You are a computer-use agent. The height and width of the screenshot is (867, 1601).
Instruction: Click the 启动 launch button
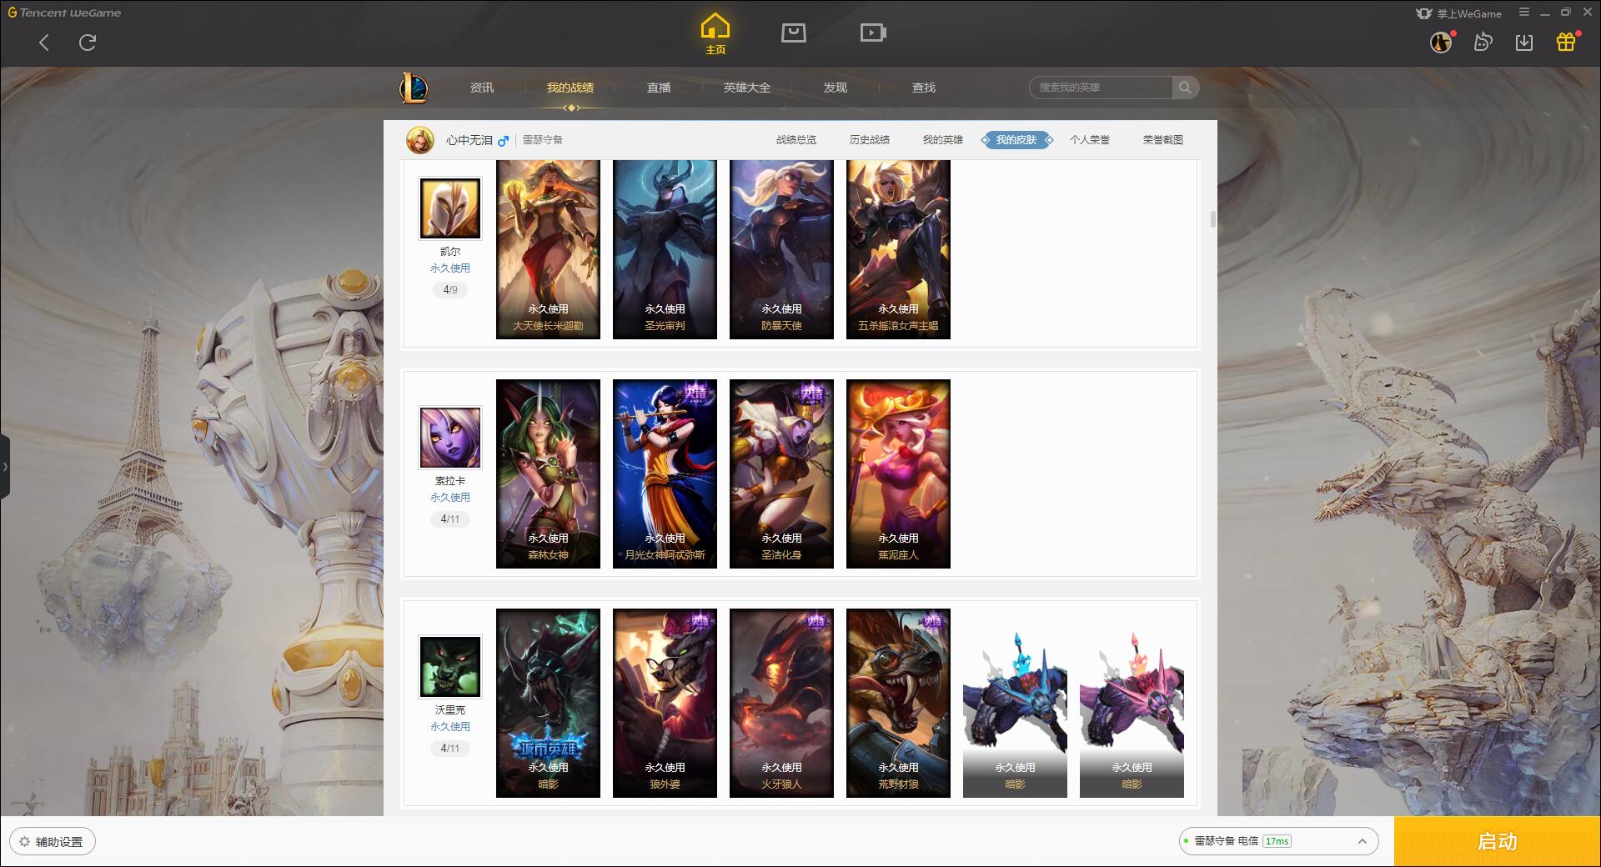click(1498, 842)
